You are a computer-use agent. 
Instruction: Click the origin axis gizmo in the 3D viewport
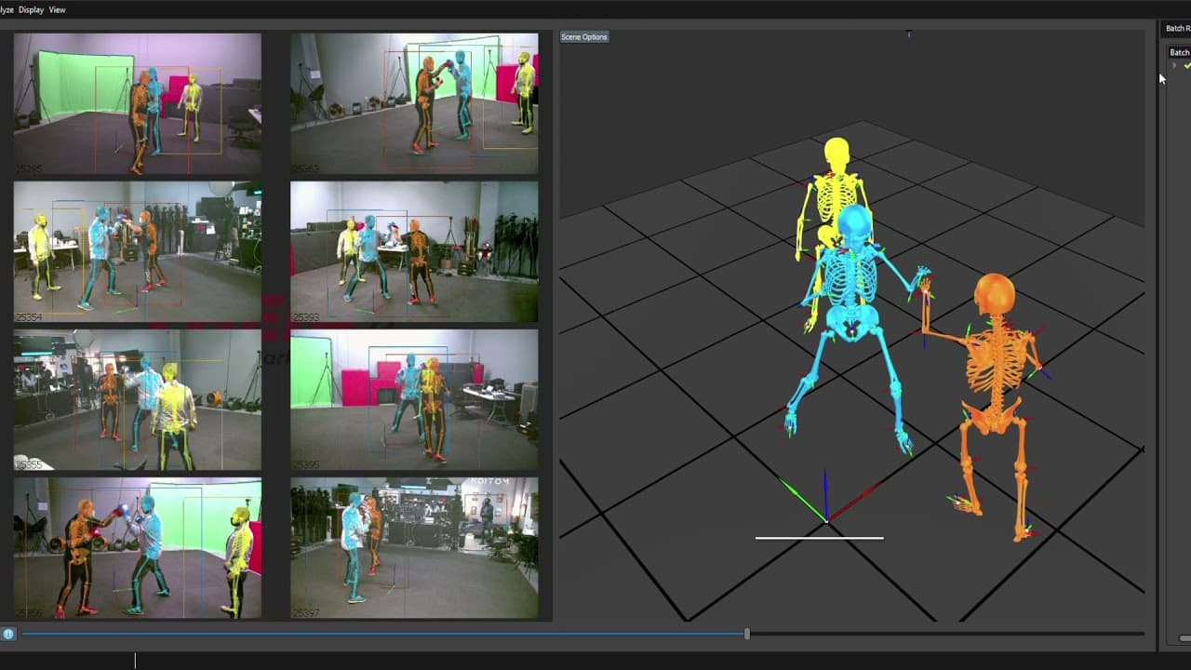coord(826,521)
